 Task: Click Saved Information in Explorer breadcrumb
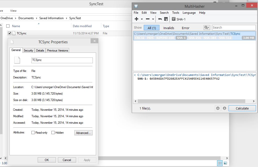pyautogui.click(x=51, y=18)
